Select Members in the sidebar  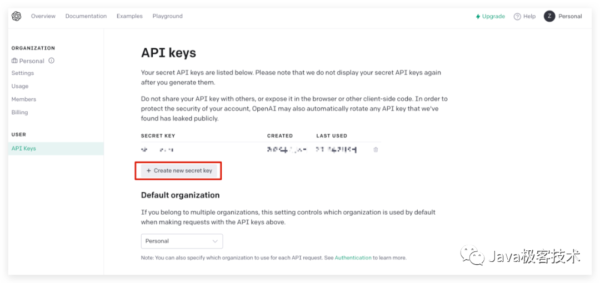24,99
